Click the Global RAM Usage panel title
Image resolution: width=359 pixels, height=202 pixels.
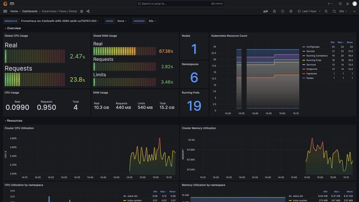pyautogui.click(x=105, y=36)
